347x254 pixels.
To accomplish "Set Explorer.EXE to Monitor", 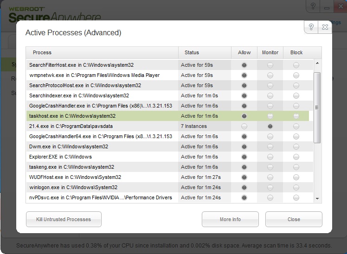I will coord(270,157).
